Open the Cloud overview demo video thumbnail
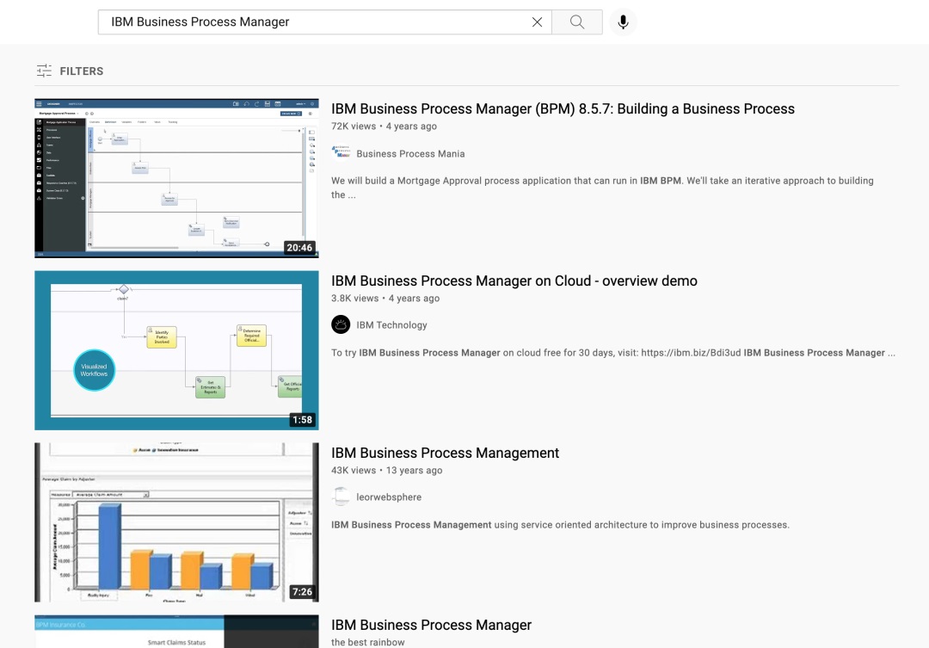 176,350
